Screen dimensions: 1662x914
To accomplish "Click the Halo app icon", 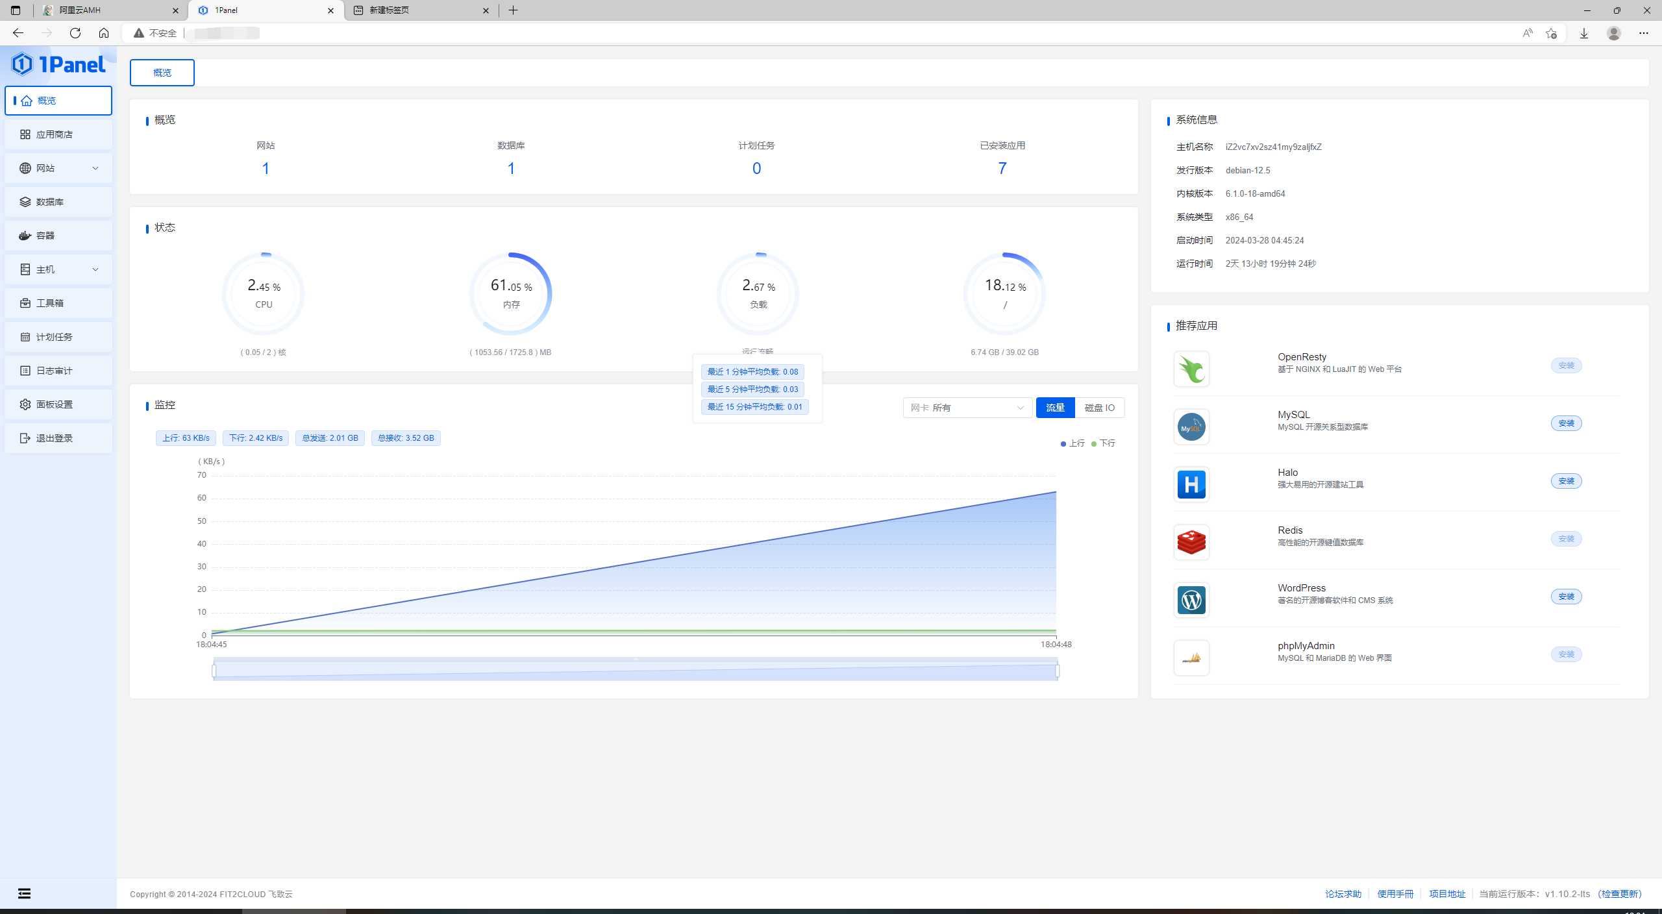I will (x=1191, y=484).
